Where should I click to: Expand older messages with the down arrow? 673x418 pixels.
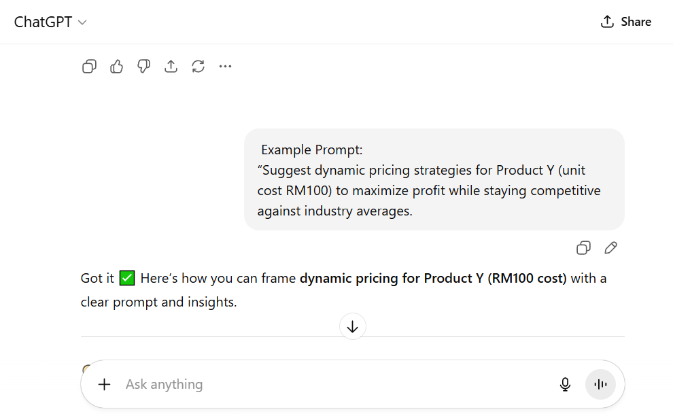click(x=352, y=326)
